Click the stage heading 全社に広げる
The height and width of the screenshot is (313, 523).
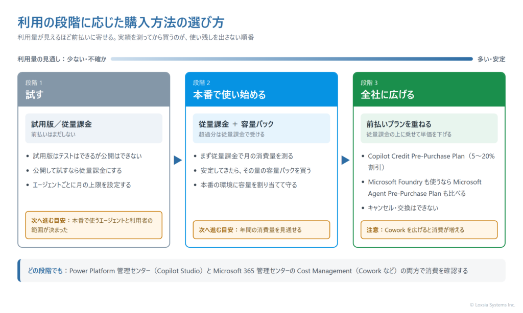(387, 95)
